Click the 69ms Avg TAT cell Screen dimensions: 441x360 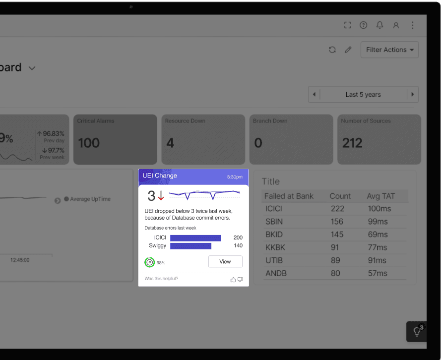[x=378, y=235]
